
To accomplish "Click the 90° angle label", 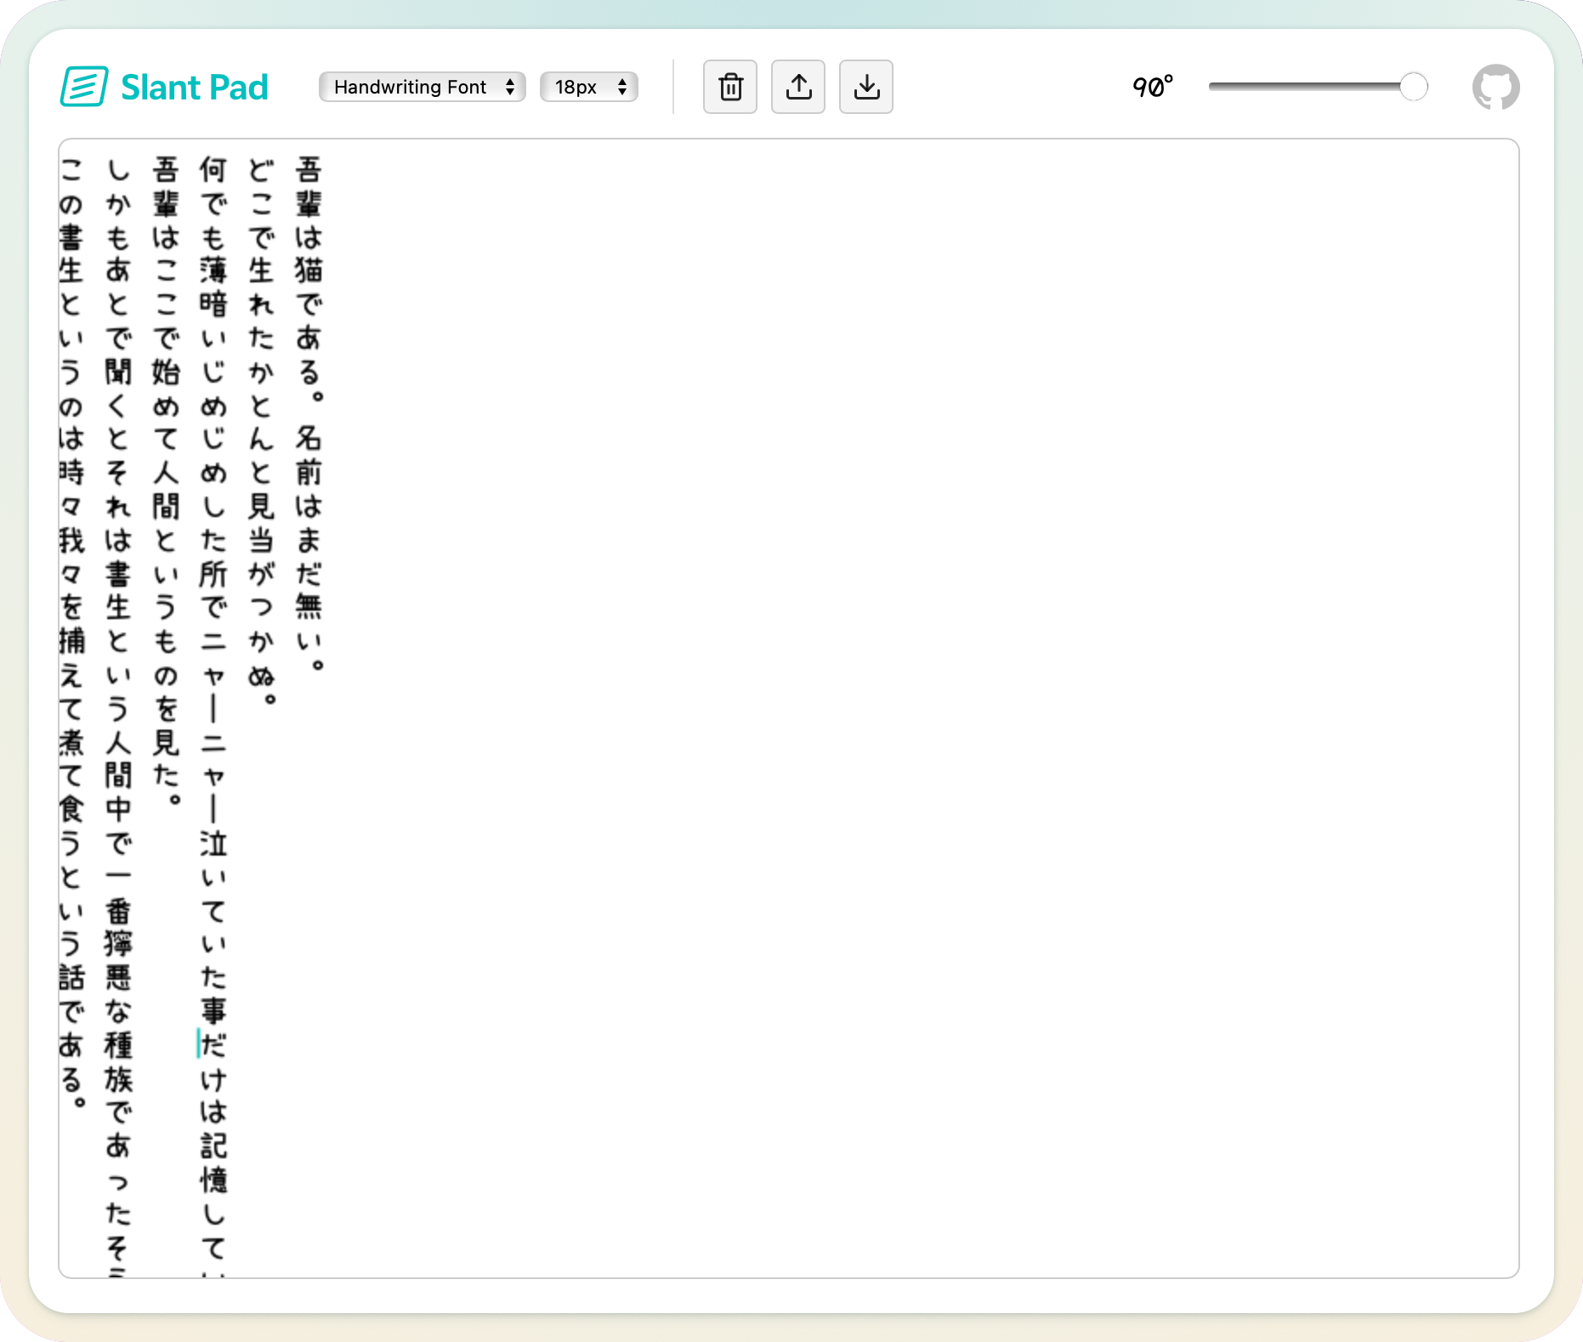I will tap(1152, 87).
